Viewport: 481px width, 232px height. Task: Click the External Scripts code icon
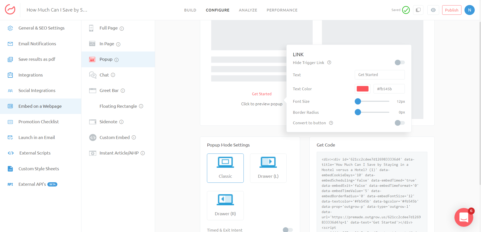point(11,153)
